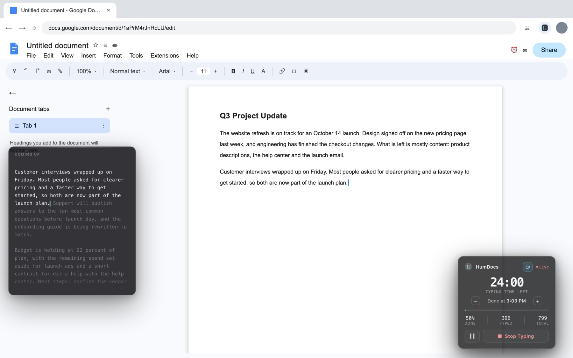
Task: Click the Stop Typing button
Action: pos(516,336)
